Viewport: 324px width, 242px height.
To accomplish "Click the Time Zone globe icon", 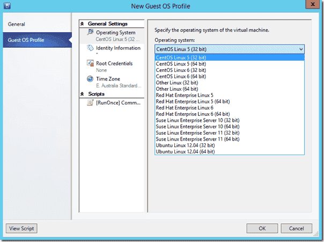I will click(90, 79).
